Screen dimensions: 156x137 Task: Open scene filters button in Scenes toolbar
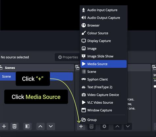(27, 126)
